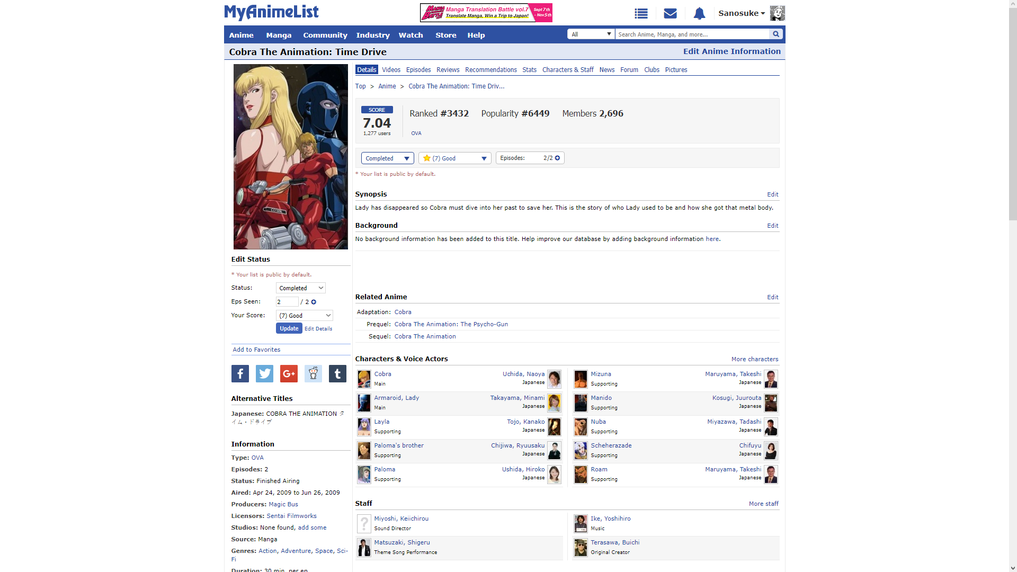Open More characters link
The height and width of the screenshot is (572, 1017).
tap(755, 359)
